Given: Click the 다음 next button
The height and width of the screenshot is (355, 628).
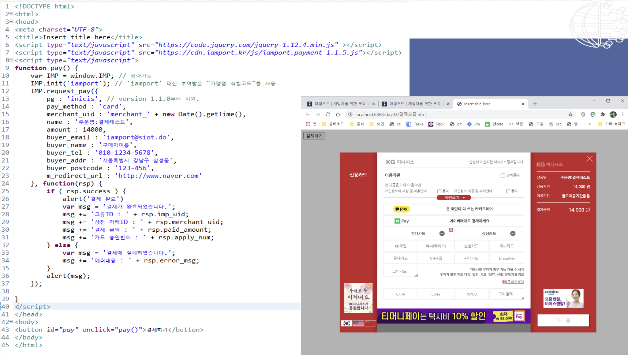Looking at the screenshot, I should 563,320.
